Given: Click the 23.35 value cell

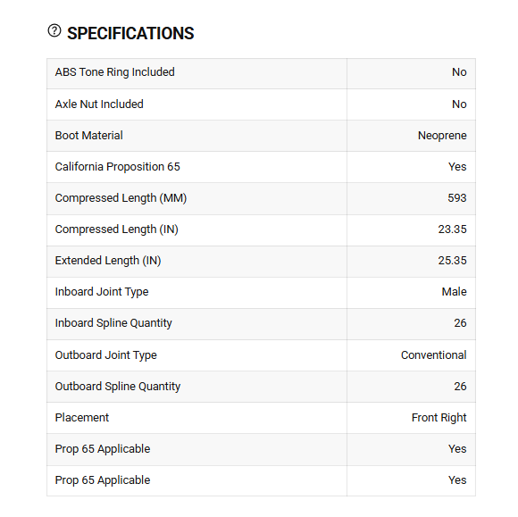Looking at the screenshot, I should coord(412,229).
